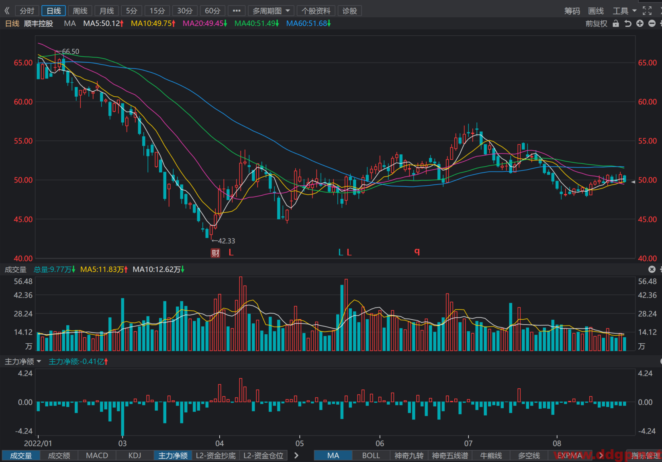
Task: Zoom in with the plus circle icon
Action: pos(640,24)
